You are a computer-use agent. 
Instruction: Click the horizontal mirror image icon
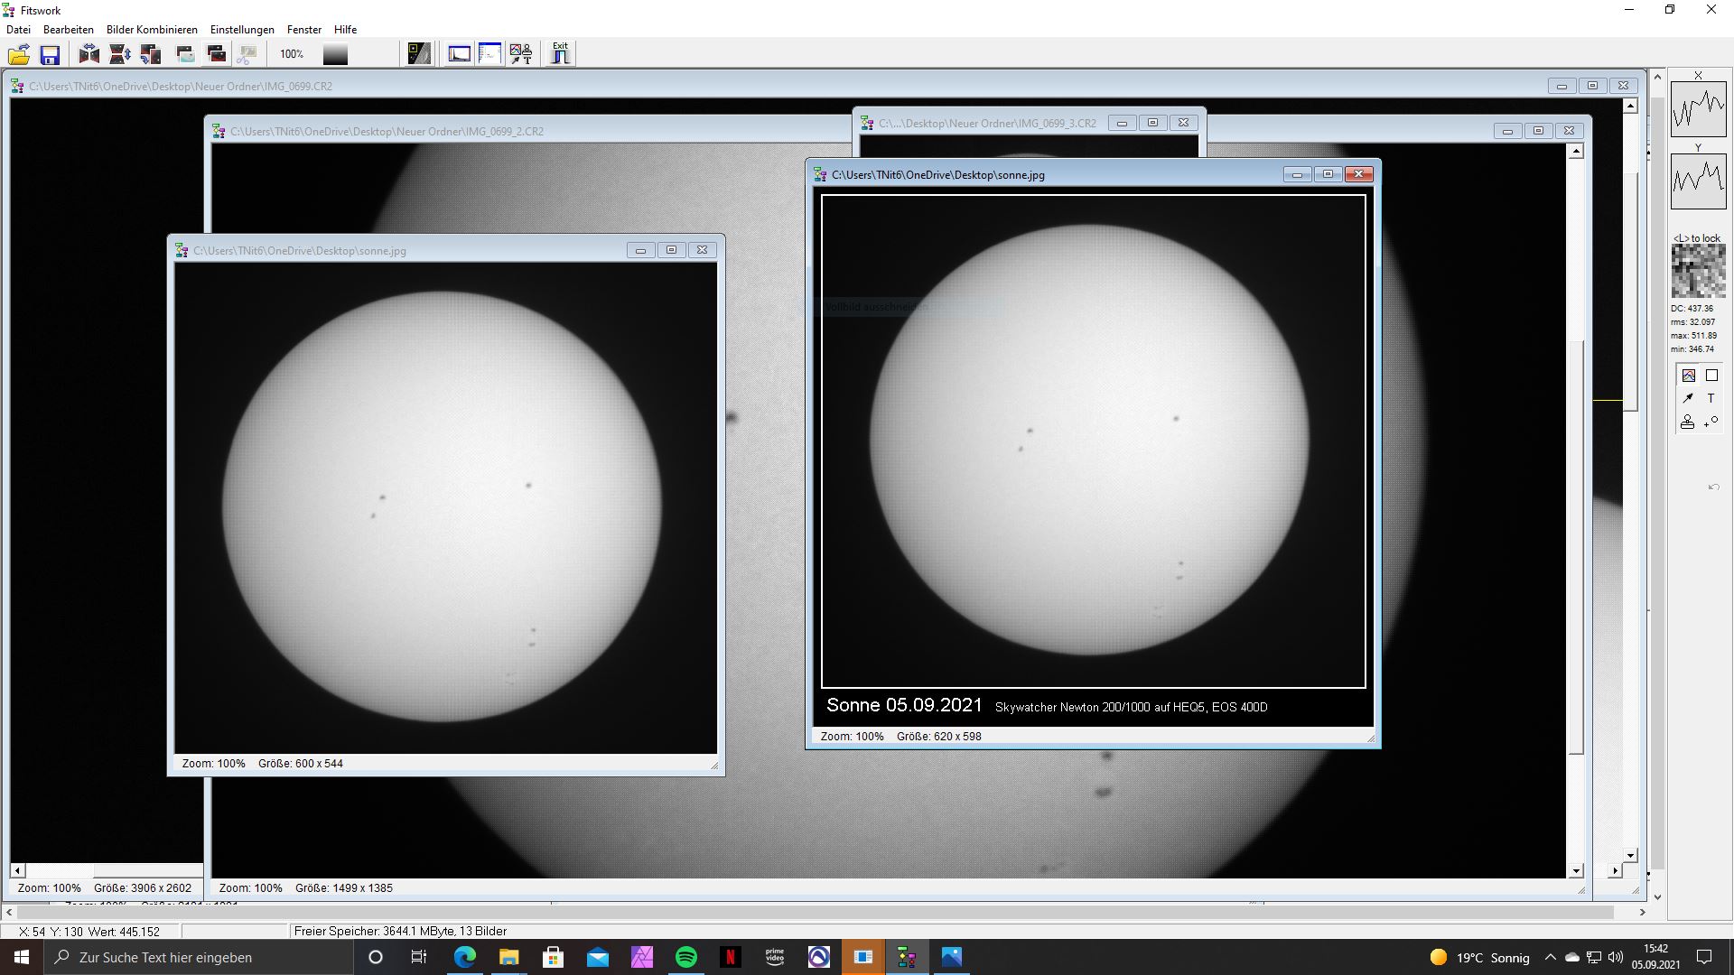[89, 55]
